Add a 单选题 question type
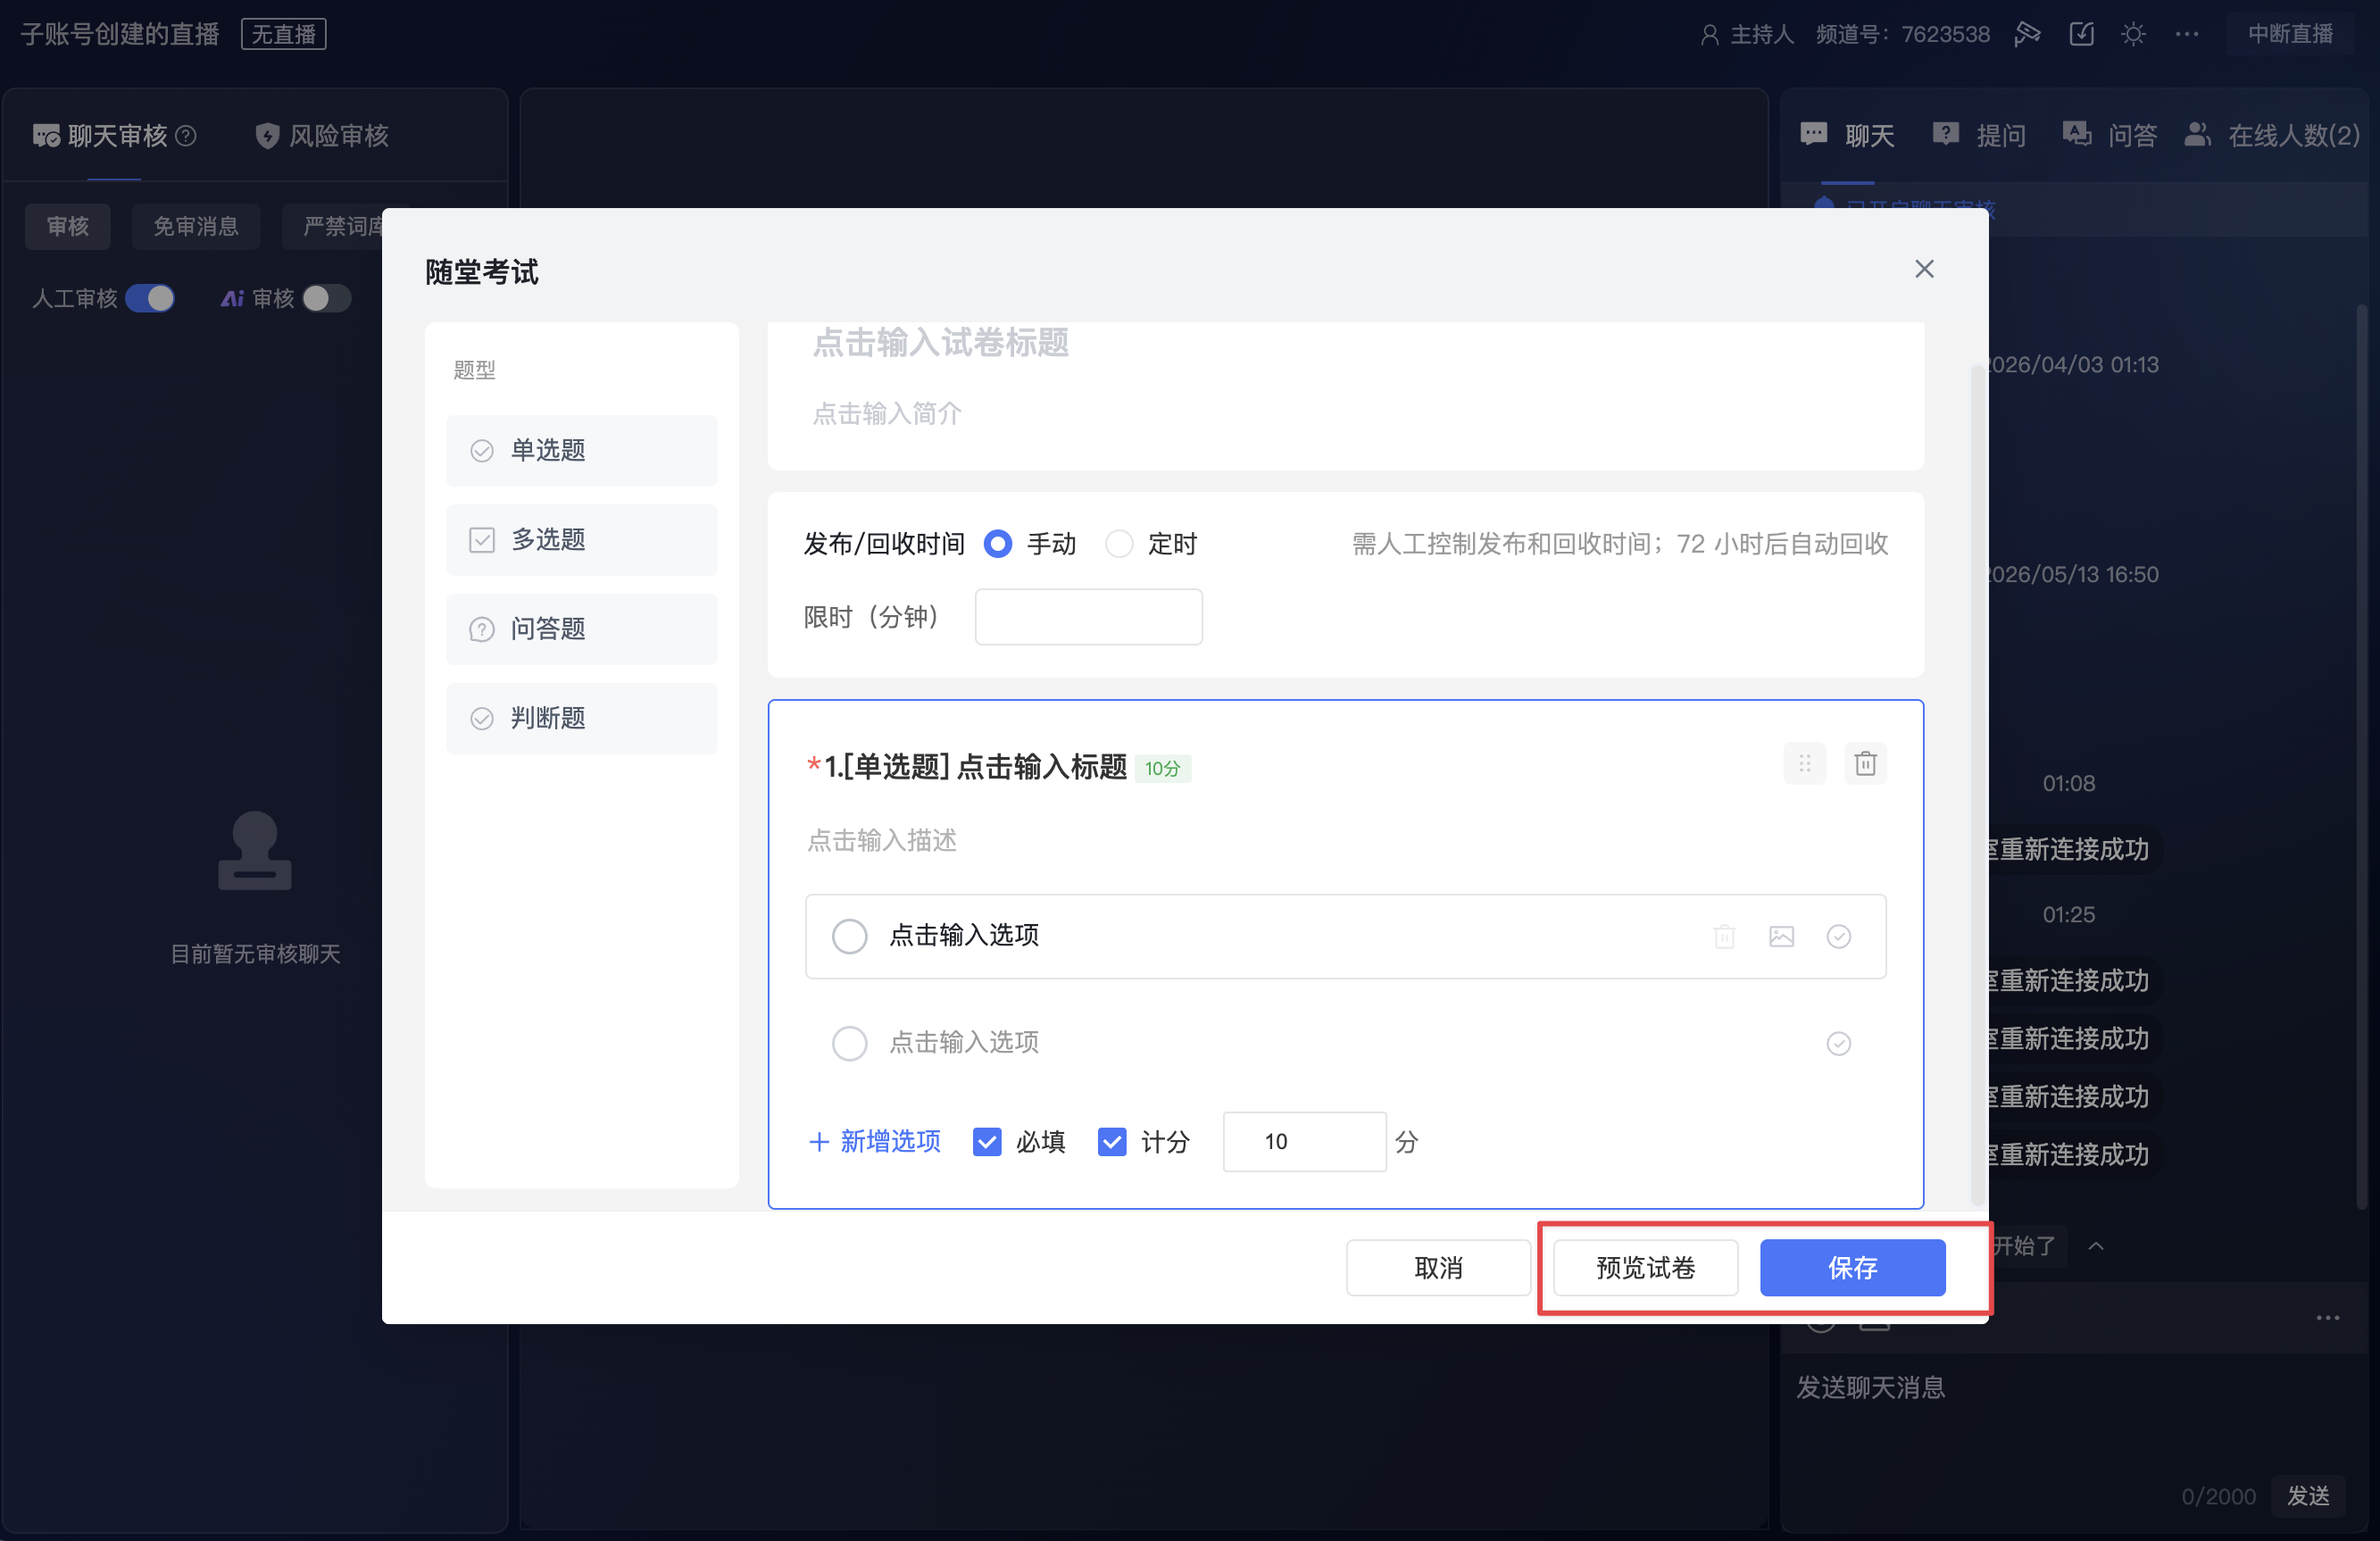The width and height of the screenshot is (2380, 1541). coord(581,450)
